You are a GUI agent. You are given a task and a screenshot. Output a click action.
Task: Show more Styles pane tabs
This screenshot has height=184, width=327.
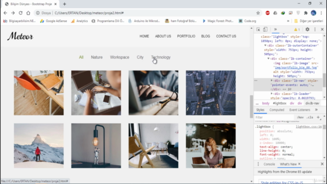(316, 110)
